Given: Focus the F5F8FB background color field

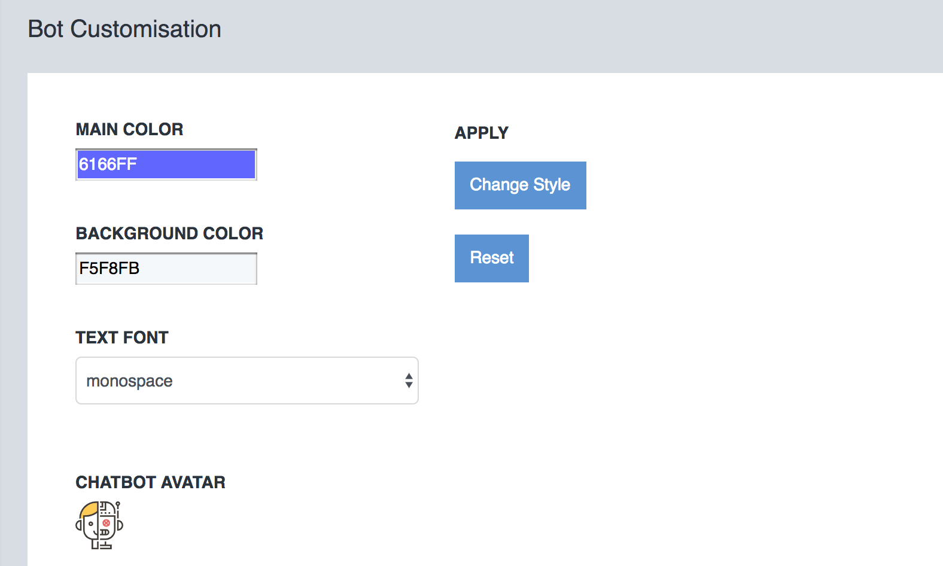Looking at the screenshot, I should point(166,269).
